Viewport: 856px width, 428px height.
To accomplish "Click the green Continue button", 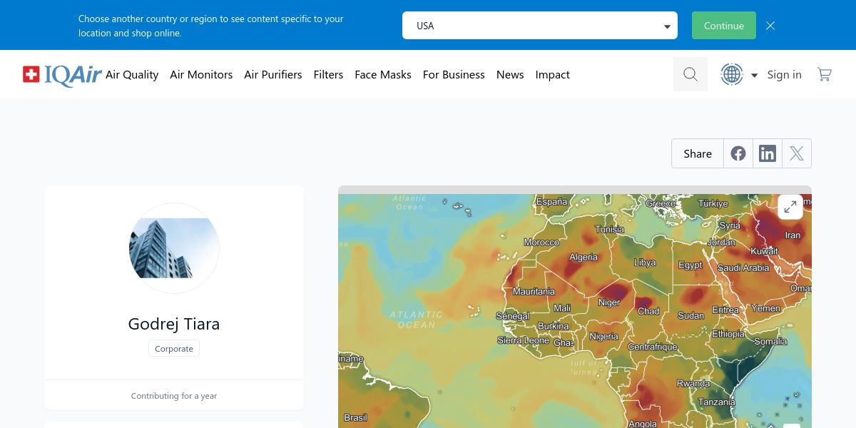I will click(x=723, y=26).
